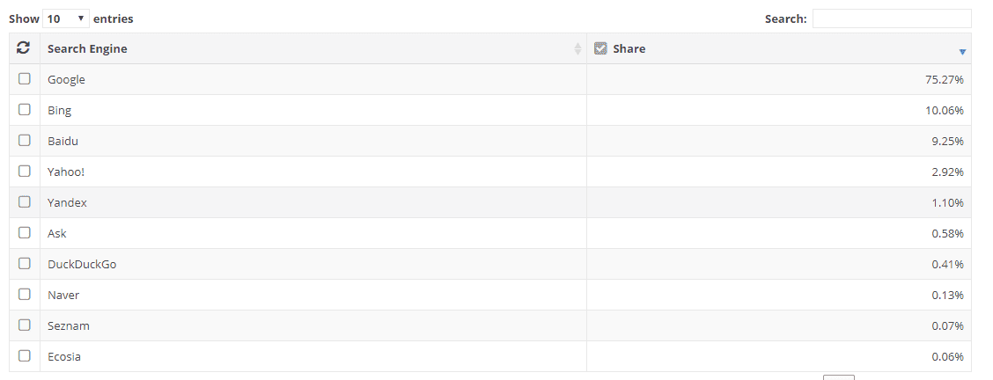Check the Google row checkbox
This screenshot has height=380, width=993.
(24, 79)
